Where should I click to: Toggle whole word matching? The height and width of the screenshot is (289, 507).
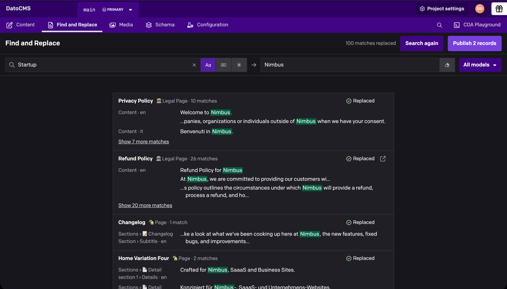pos(224,65)
